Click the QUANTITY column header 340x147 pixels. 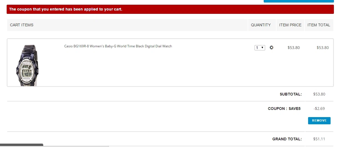click(x=261, y=25)
